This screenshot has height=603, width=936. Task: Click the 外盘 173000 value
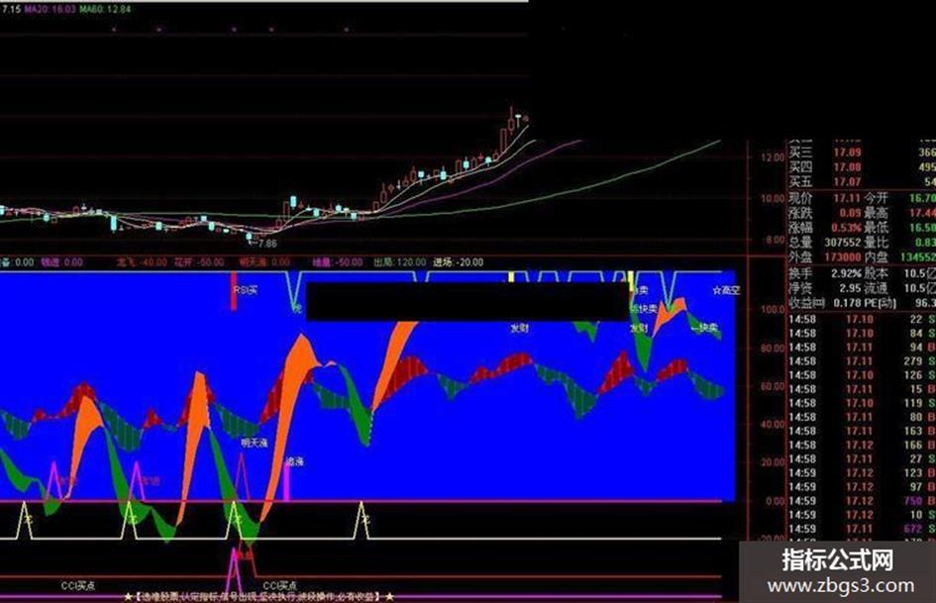click(x=825, y=257)
